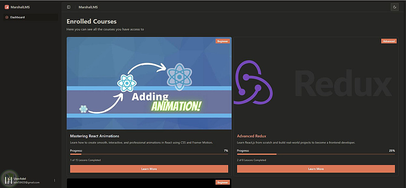The width and height of the screenshot is (406, 188).
Task: Open the Advanced Redux course thumbnail
Action: coord(316,83)
